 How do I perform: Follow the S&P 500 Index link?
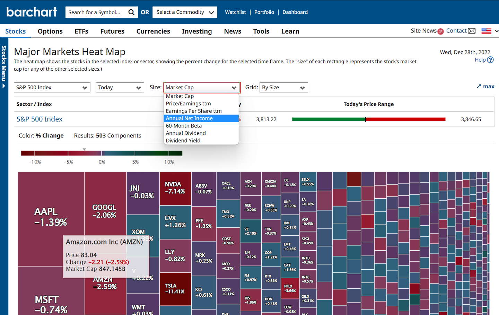tap(39, 119)
